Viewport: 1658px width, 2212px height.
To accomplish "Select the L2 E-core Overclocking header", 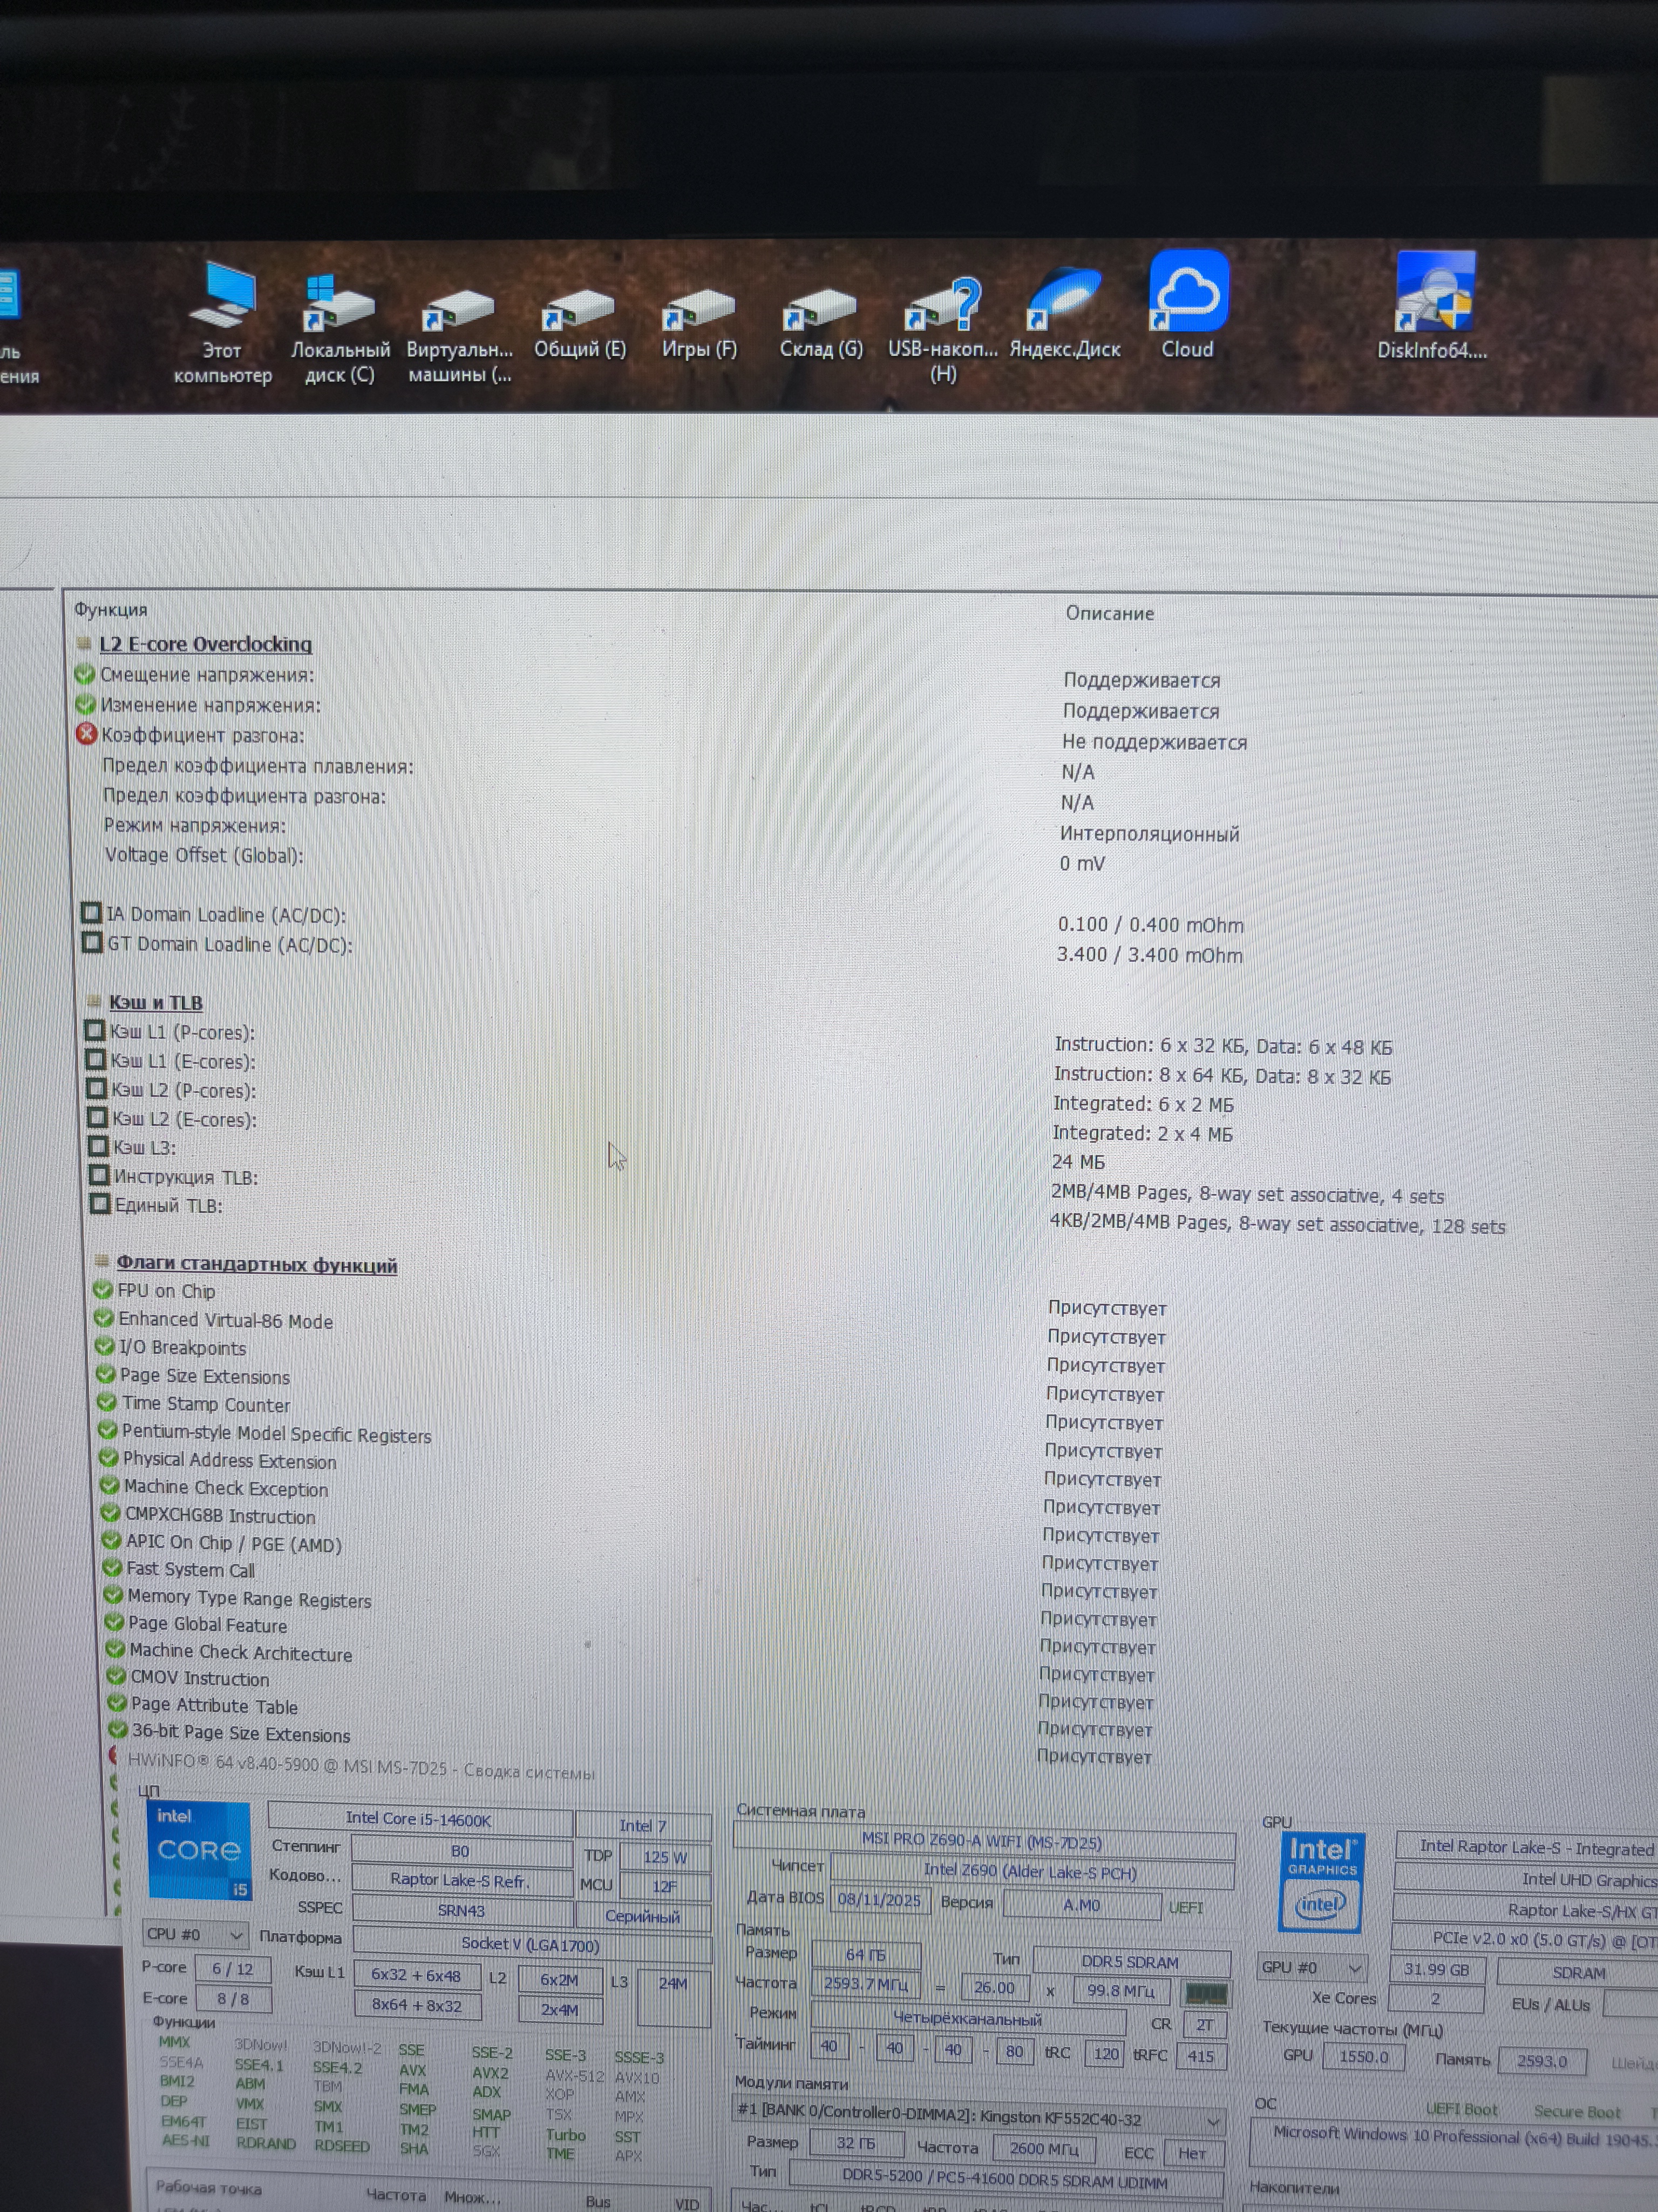I will point(205,645).
